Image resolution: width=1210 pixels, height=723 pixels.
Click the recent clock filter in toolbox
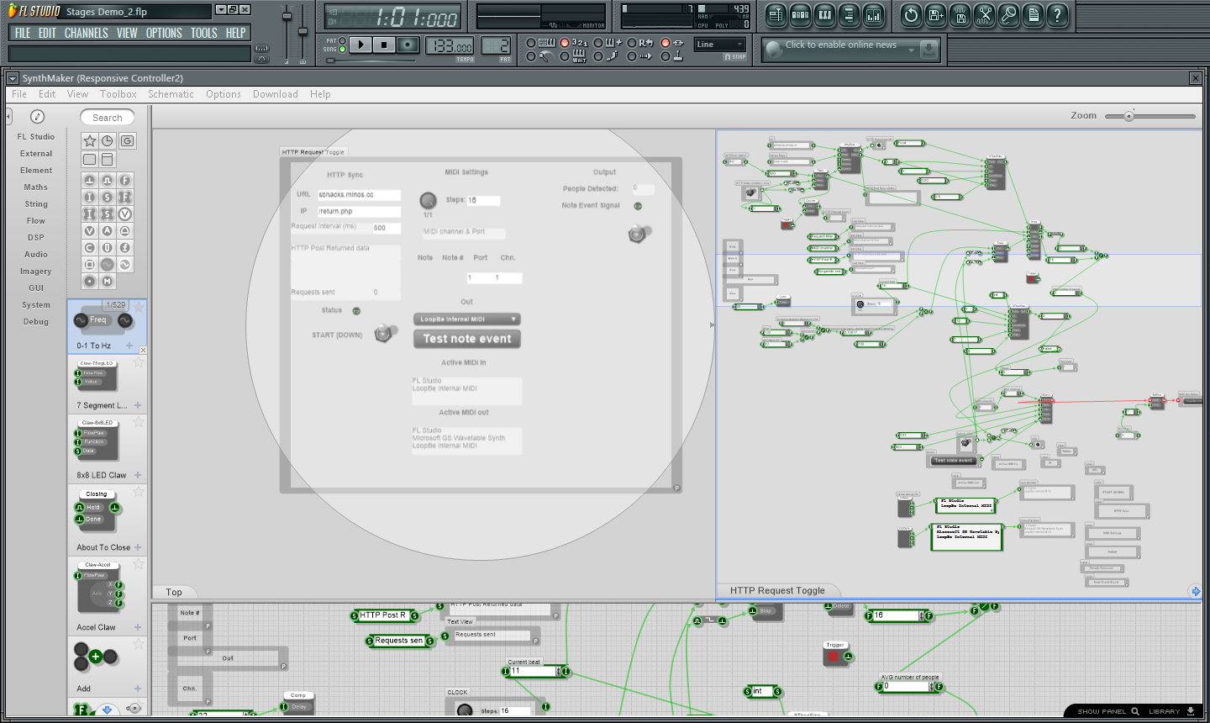coord(108,140)
